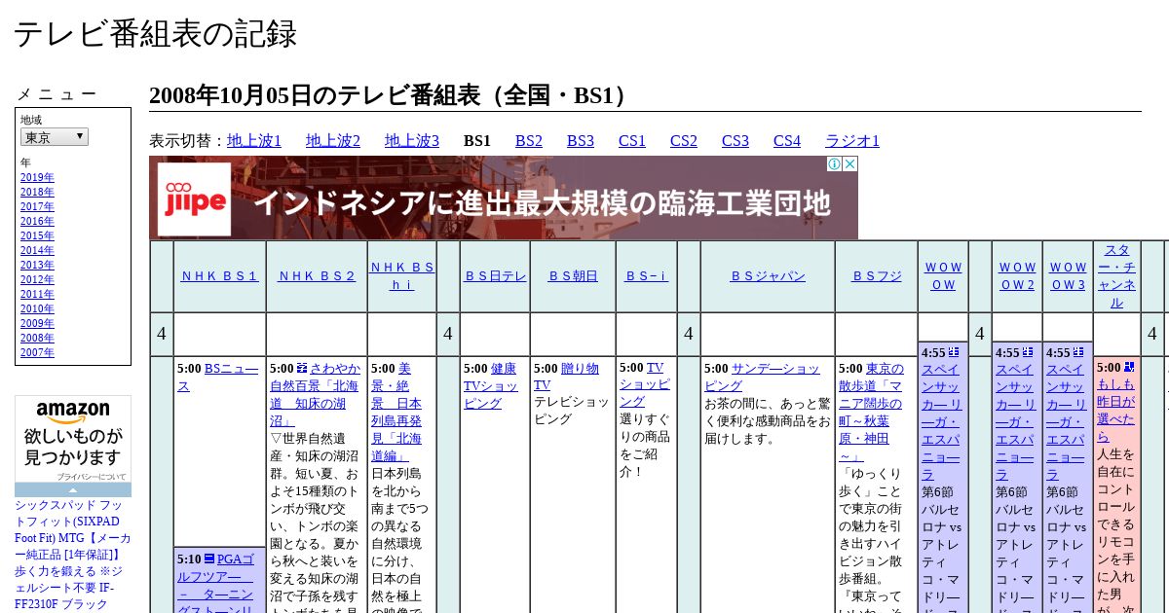Click the jiipe logo in the banner ad
This screenshot has width=1169, height=613.
pyautogui.click(x=195, y=199)
